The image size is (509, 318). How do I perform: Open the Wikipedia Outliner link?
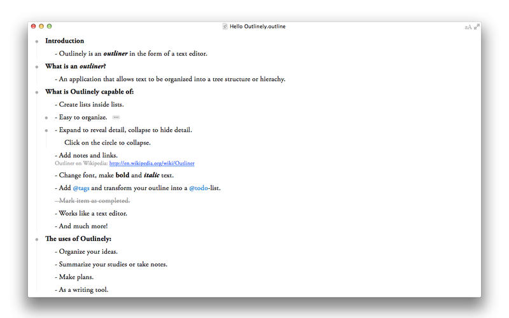(151, 163)
